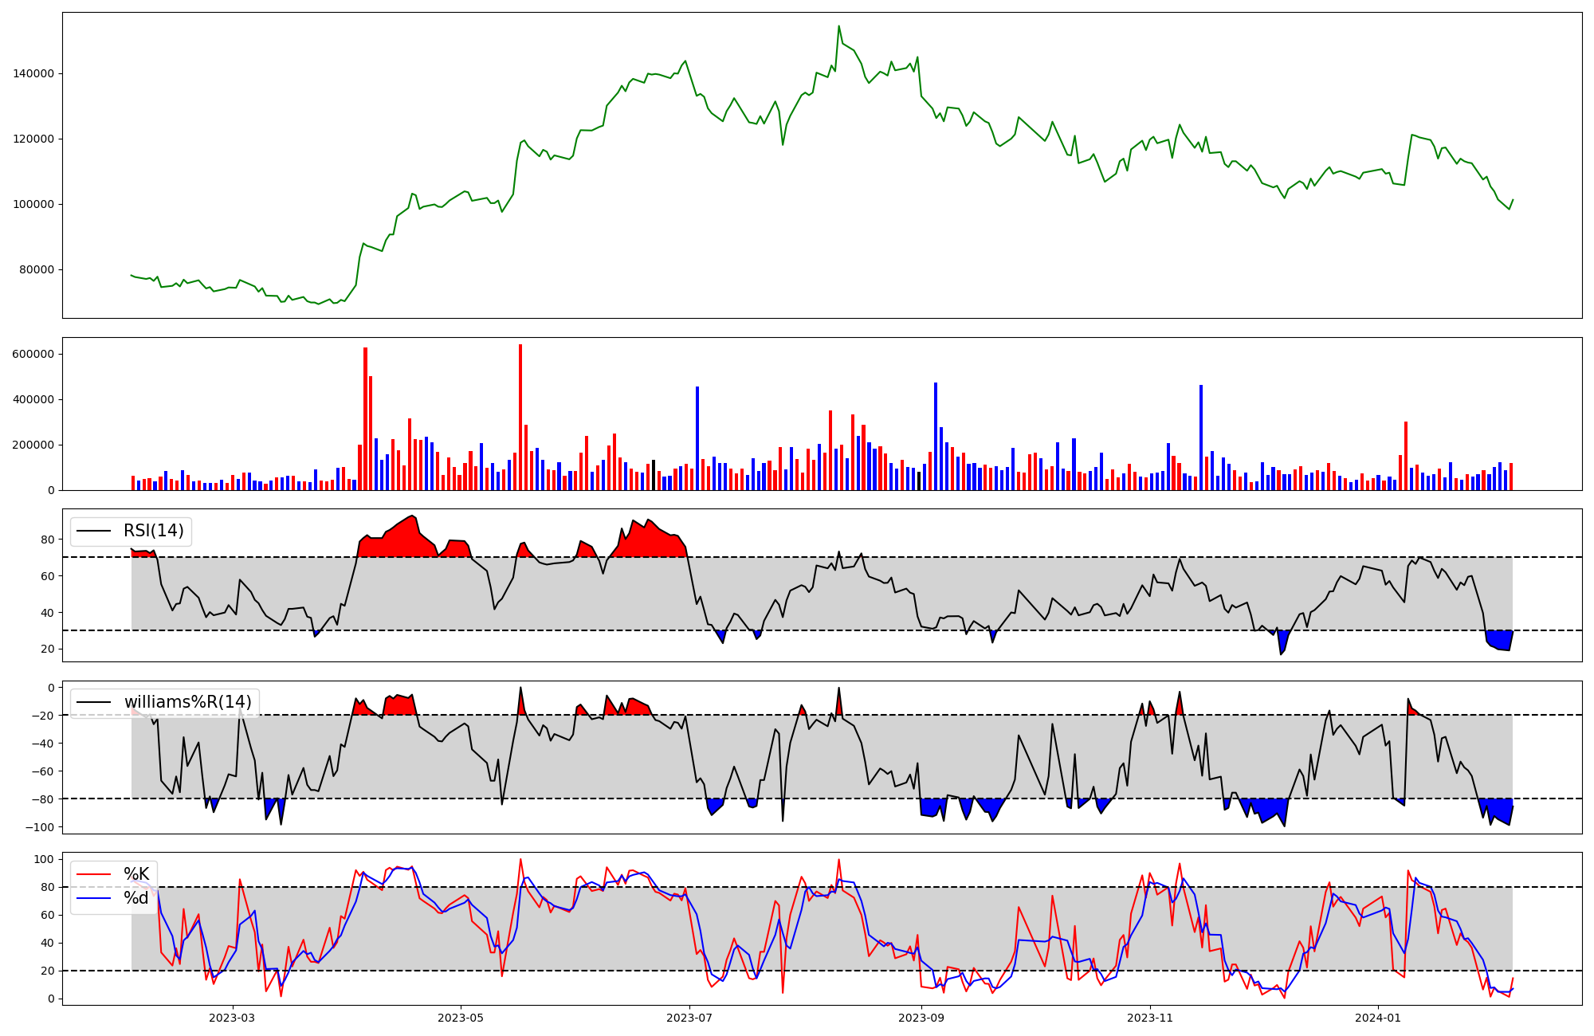This screenshot has height=1036, width=1594.
Task: Select the 2024-01 date axis label
Action: pos(1378,1018)
